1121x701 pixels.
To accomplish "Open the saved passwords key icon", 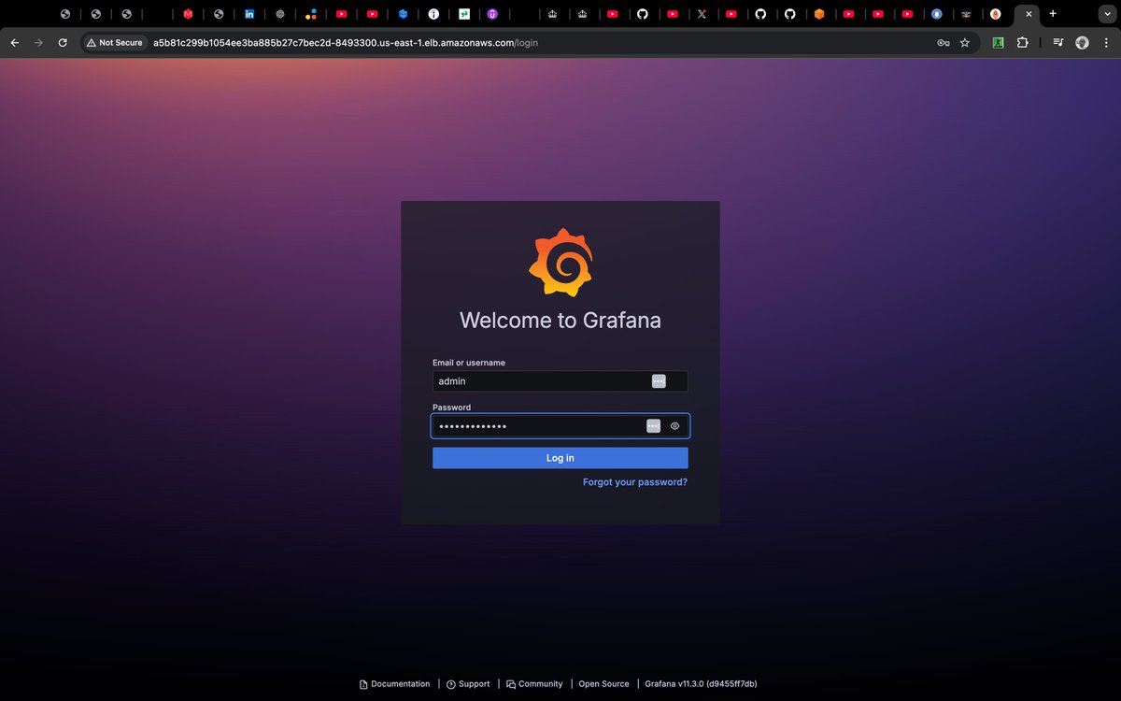I will pos(944,43).
